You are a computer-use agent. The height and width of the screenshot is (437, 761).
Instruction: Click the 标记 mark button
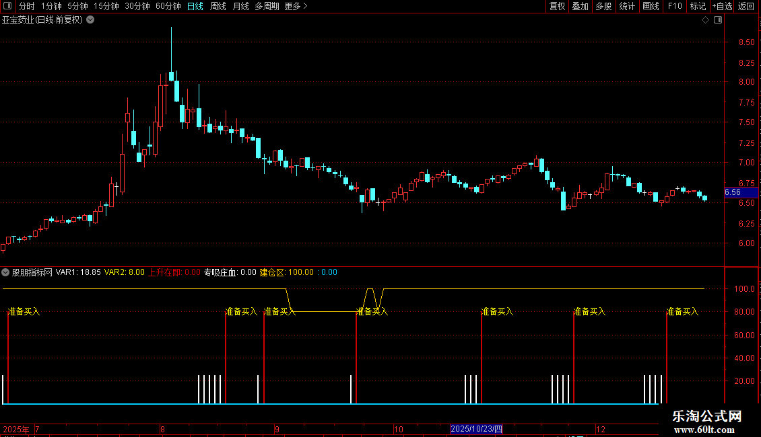click(x=698, y=6)
